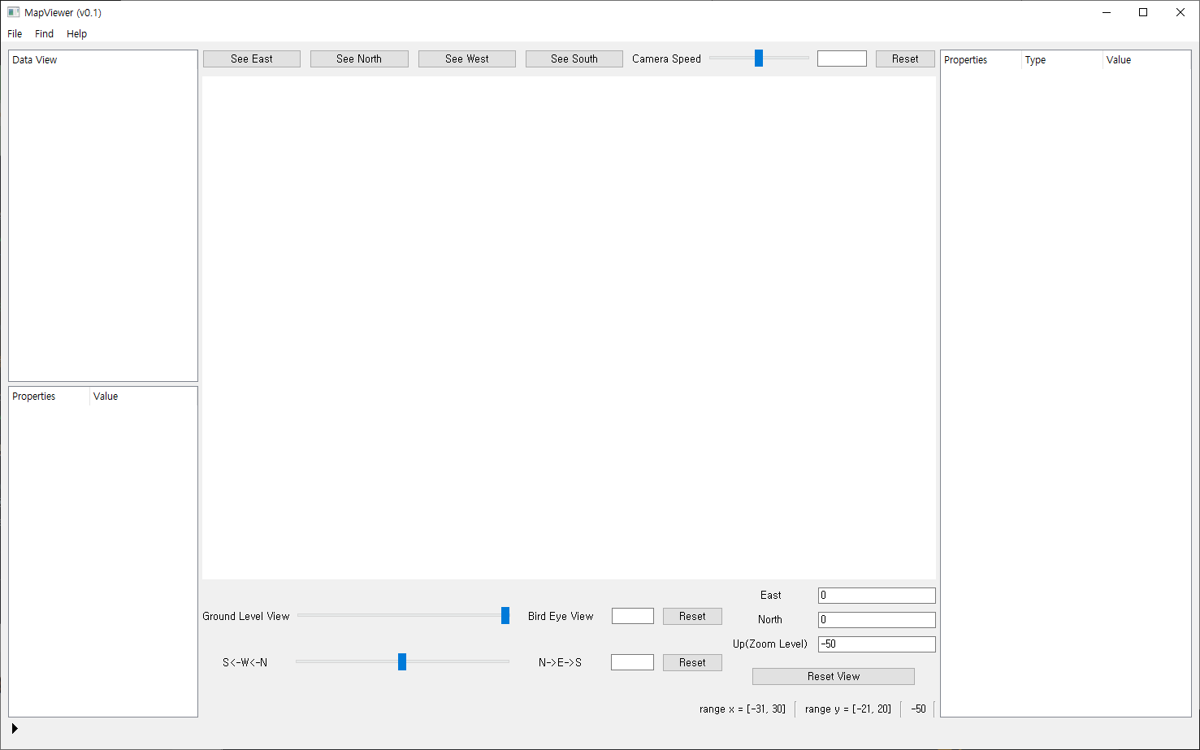Click the Camera Speed slider handle
Screen dimensions: 1200x750
click(759, 59)
